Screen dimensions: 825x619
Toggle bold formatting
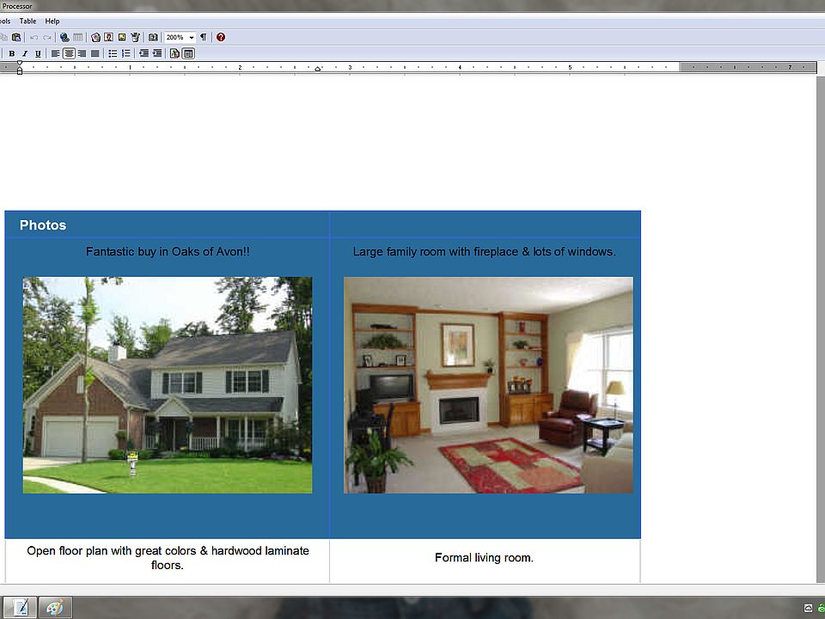[x=11, y=53]
